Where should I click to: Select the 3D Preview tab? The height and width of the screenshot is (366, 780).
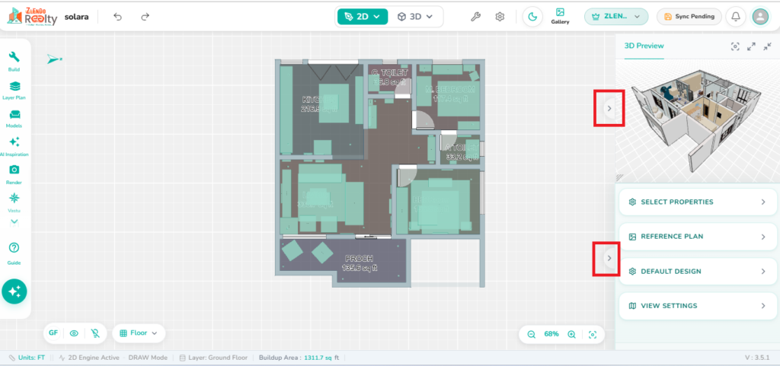644,46
